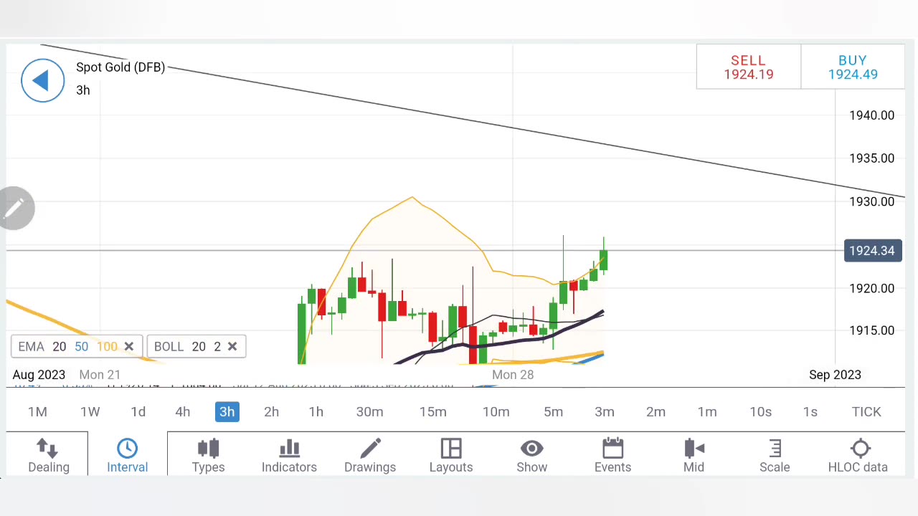The width and height of the screenshot is (918, 516).
Task: Remove the BOLL indicator
Action: click(232, 347)
